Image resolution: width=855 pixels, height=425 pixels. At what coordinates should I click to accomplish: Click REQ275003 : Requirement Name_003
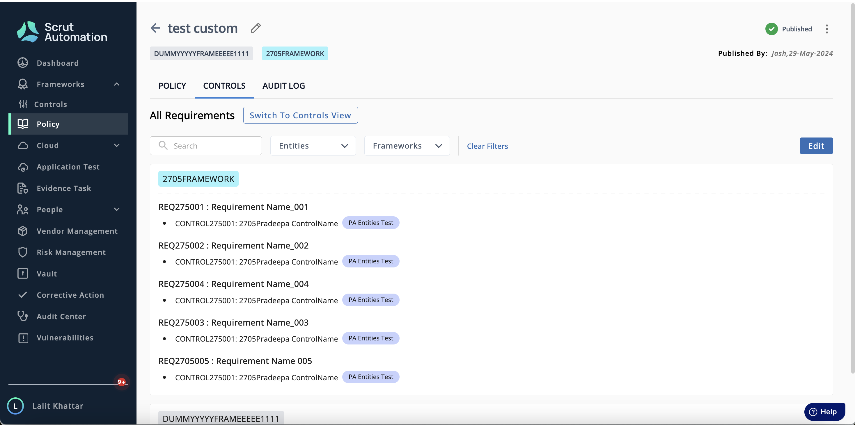click(233, 323)
